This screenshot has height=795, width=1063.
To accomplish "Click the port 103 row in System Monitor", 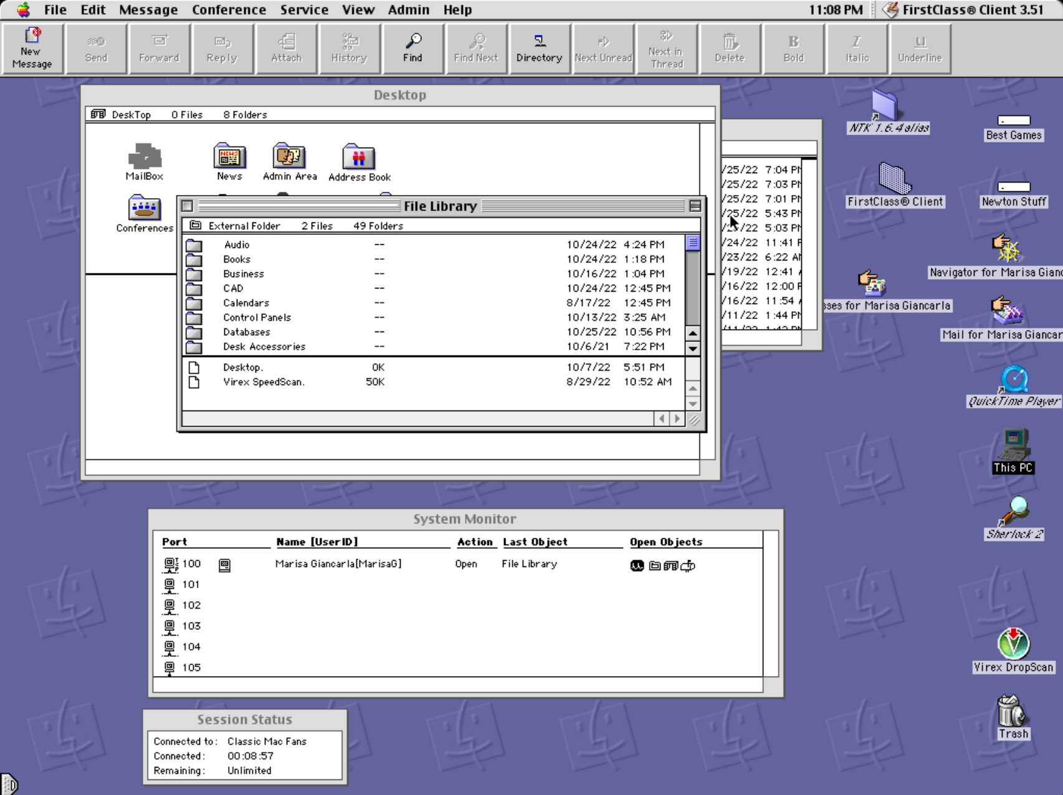I will tap(457, 626).
